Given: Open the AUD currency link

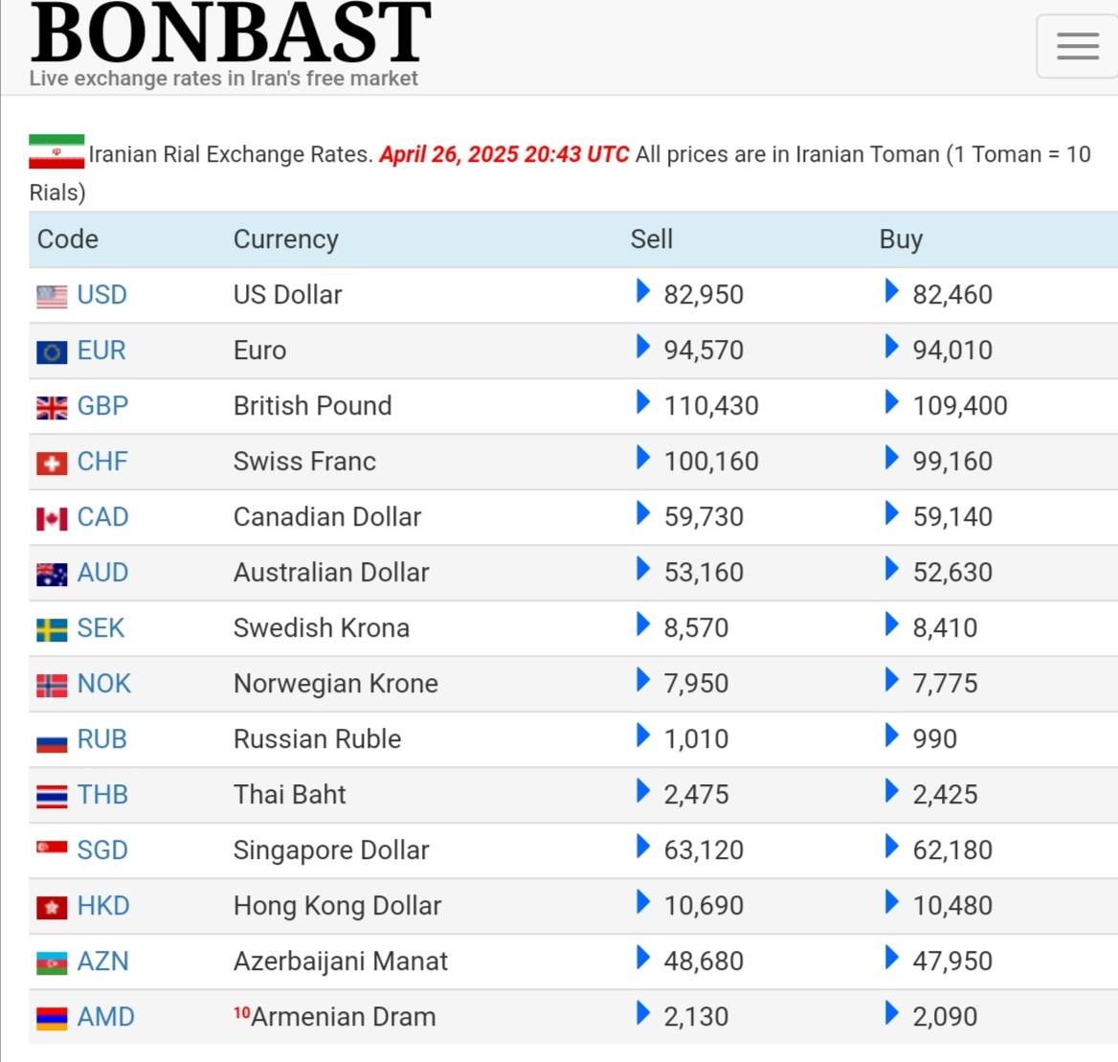Looking at the screenshot, I should tap(102, 573).
